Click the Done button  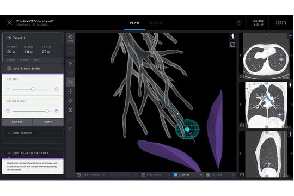click(x=48, y=122)
